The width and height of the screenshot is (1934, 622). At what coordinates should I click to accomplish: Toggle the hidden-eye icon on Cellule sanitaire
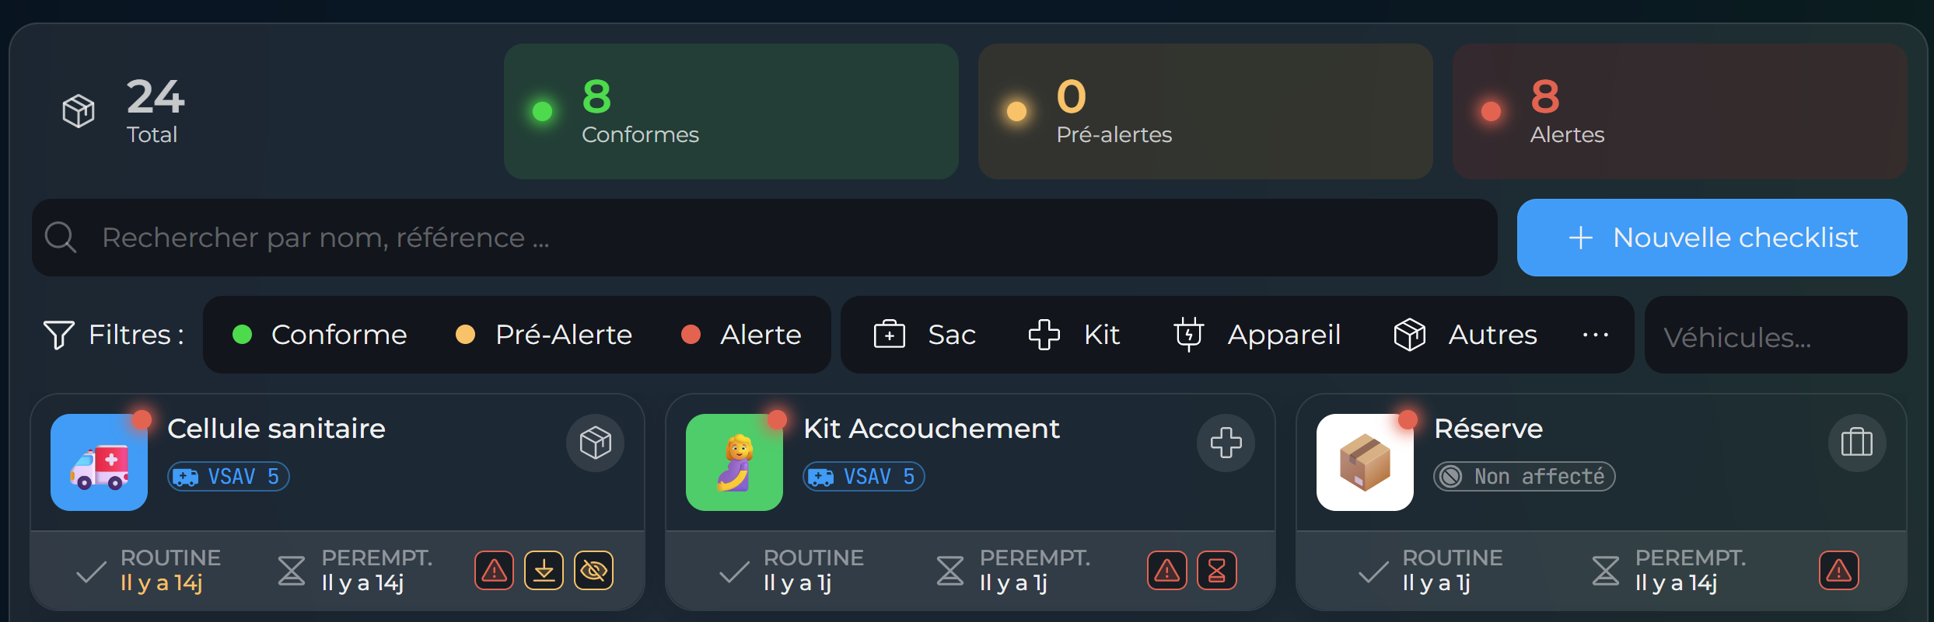pyautogui.click(x=593, y=571)
